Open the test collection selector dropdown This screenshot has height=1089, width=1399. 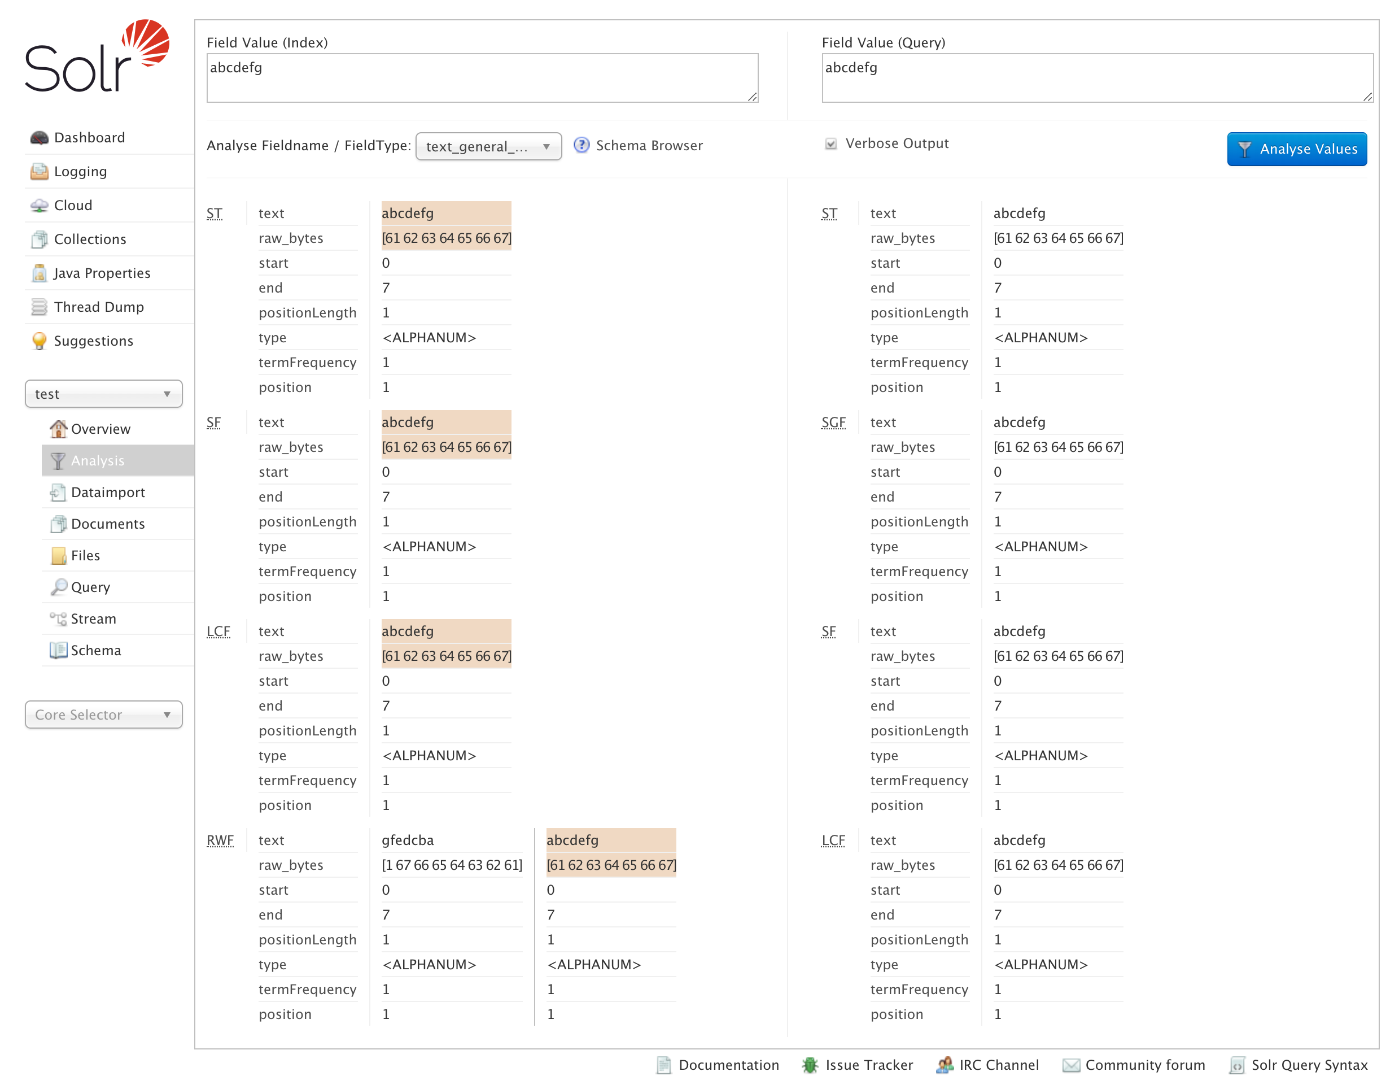[x=103, y=394]
